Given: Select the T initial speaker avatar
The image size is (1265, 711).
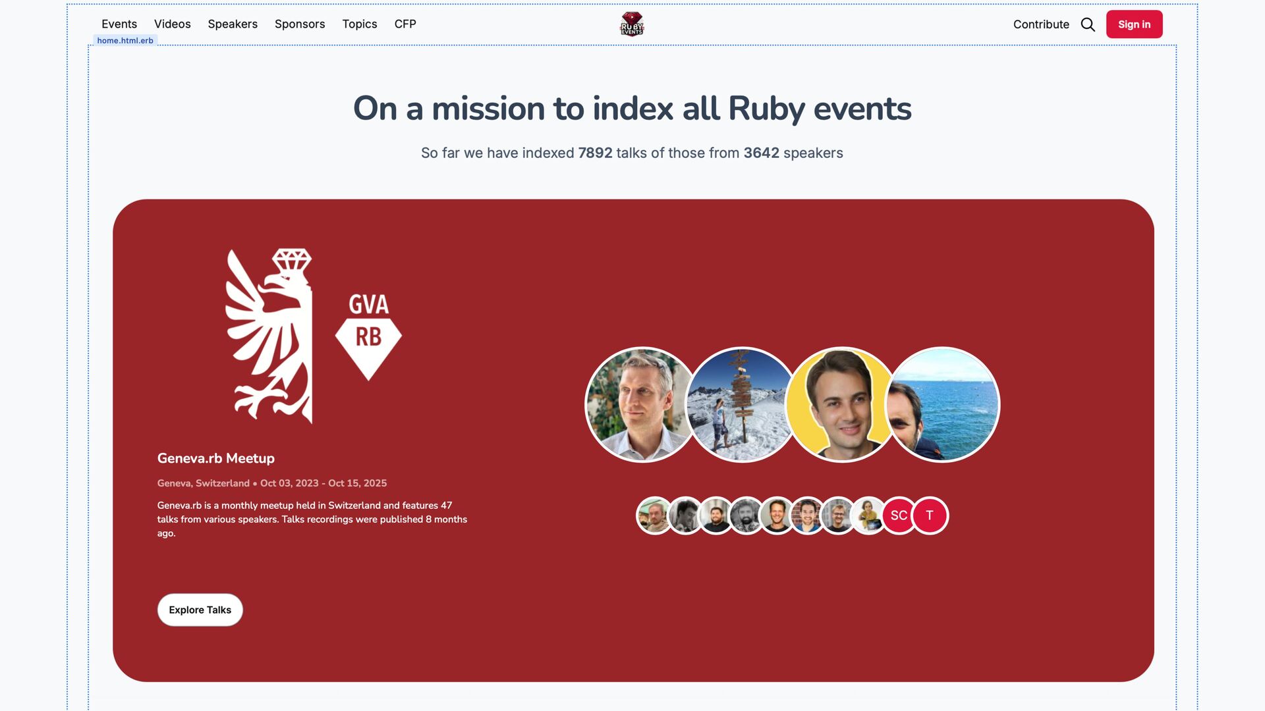Looking at the screenshot, I should point(930,515).
